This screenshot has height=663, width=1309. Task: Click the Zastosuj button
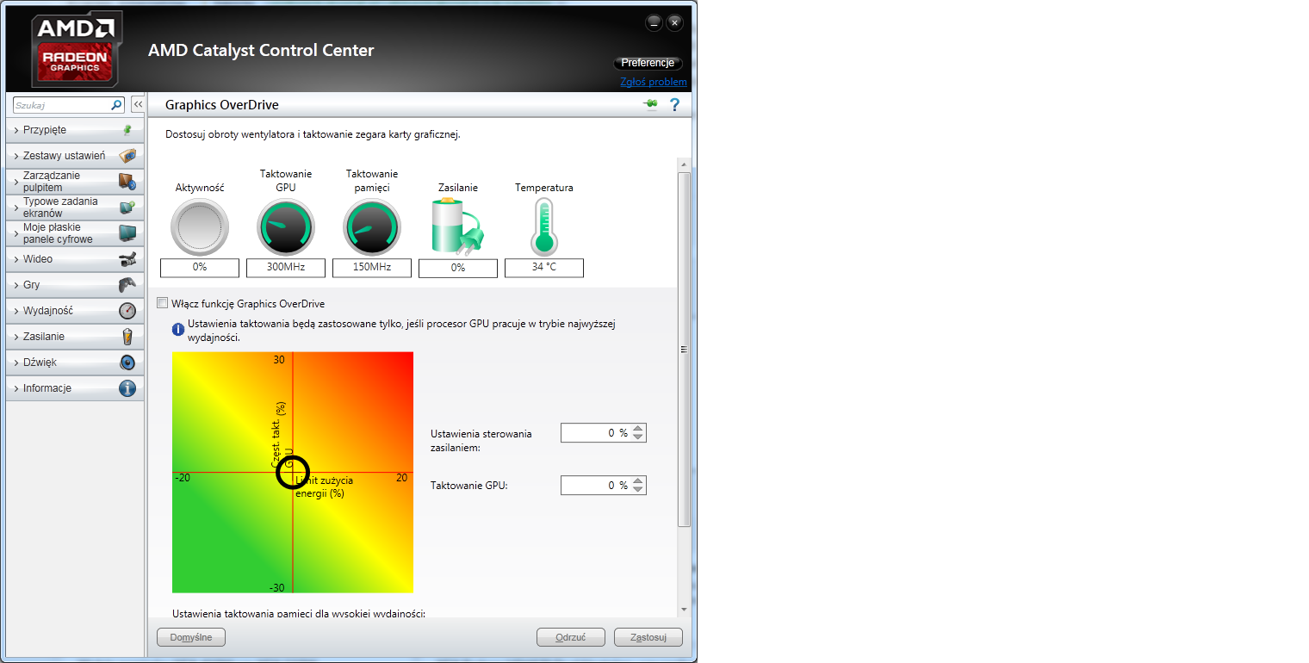point(648,637)
